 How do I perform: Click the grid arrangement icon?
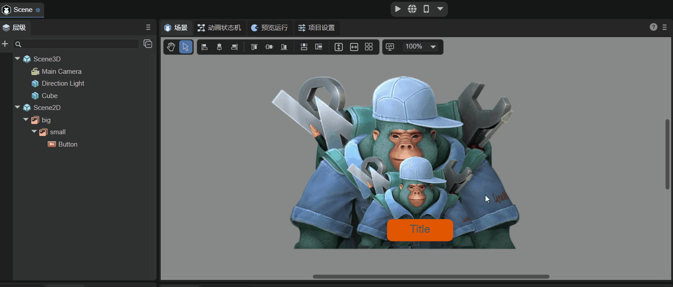(369, 47)
